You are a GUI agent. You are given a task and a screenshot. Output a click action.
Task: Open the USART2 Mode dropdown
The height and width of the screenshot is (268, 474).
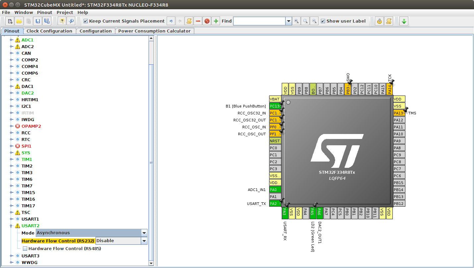click(144, 233)
